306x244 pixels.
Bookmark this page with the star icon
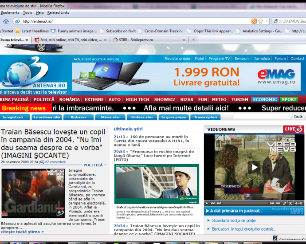pyautogui.click(x=260, y=21)
